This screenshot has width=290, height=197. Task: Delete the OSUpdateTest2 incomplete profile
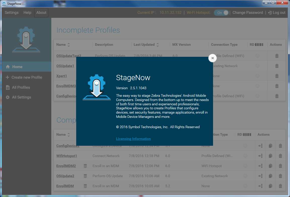[x=277, y=56]
